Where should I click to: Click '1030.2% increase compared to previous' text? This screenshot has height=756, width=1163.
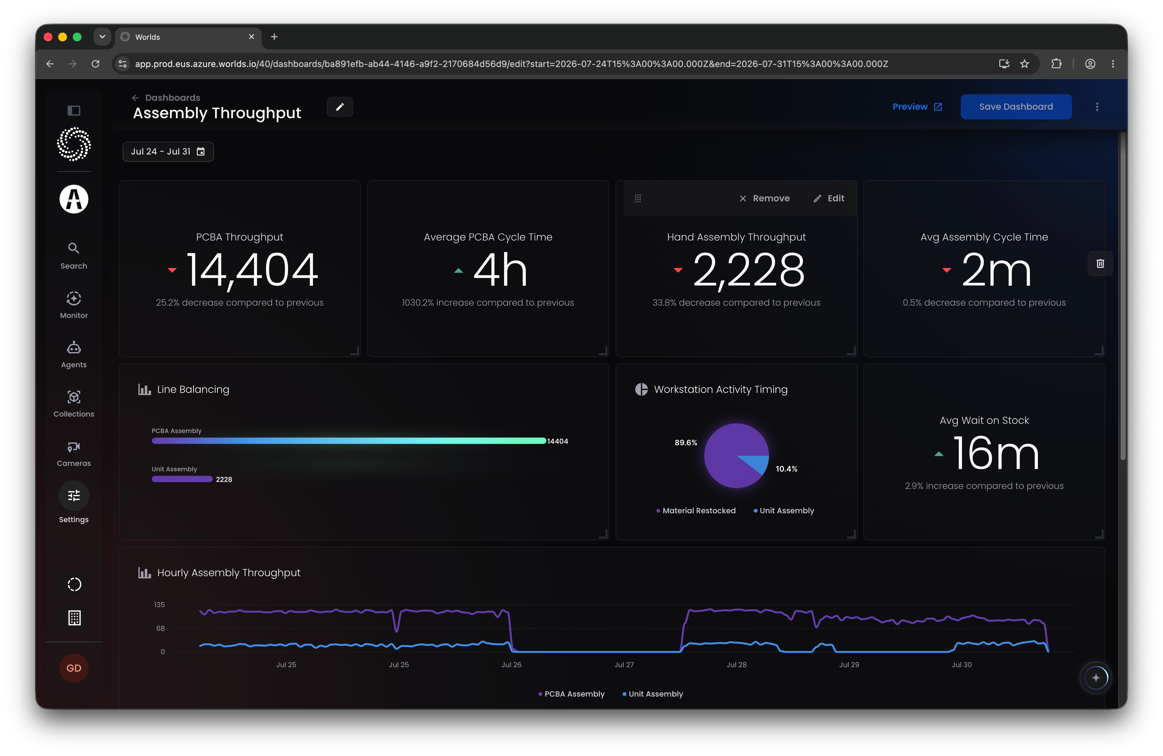(488, 302)
